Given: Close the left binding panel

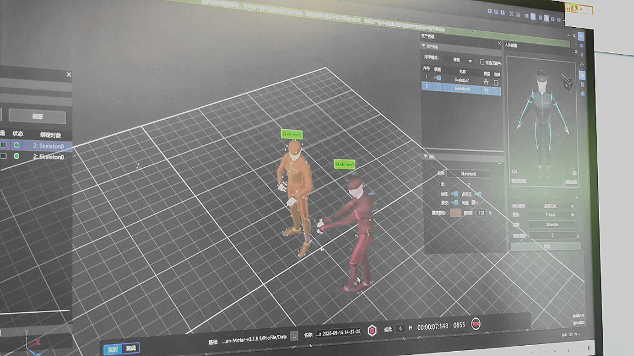Looking at the screenshot, I should (69, 75).
